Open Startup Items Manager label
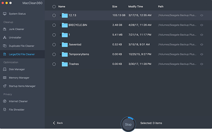Screen dimensions: 212x132 [x=22, y=86]
